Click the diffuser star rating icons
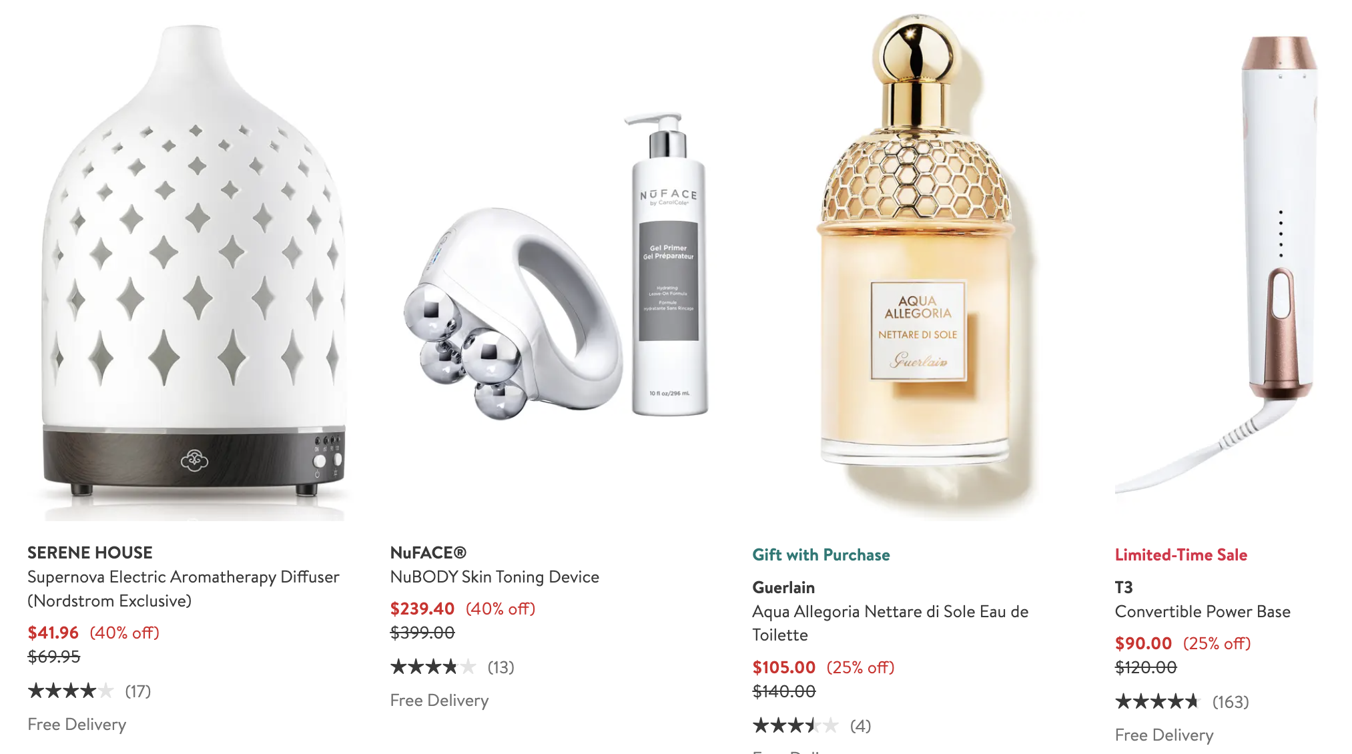Image resolution: width=1352 pixels, height=754 pixels. [x=71, y=691]
